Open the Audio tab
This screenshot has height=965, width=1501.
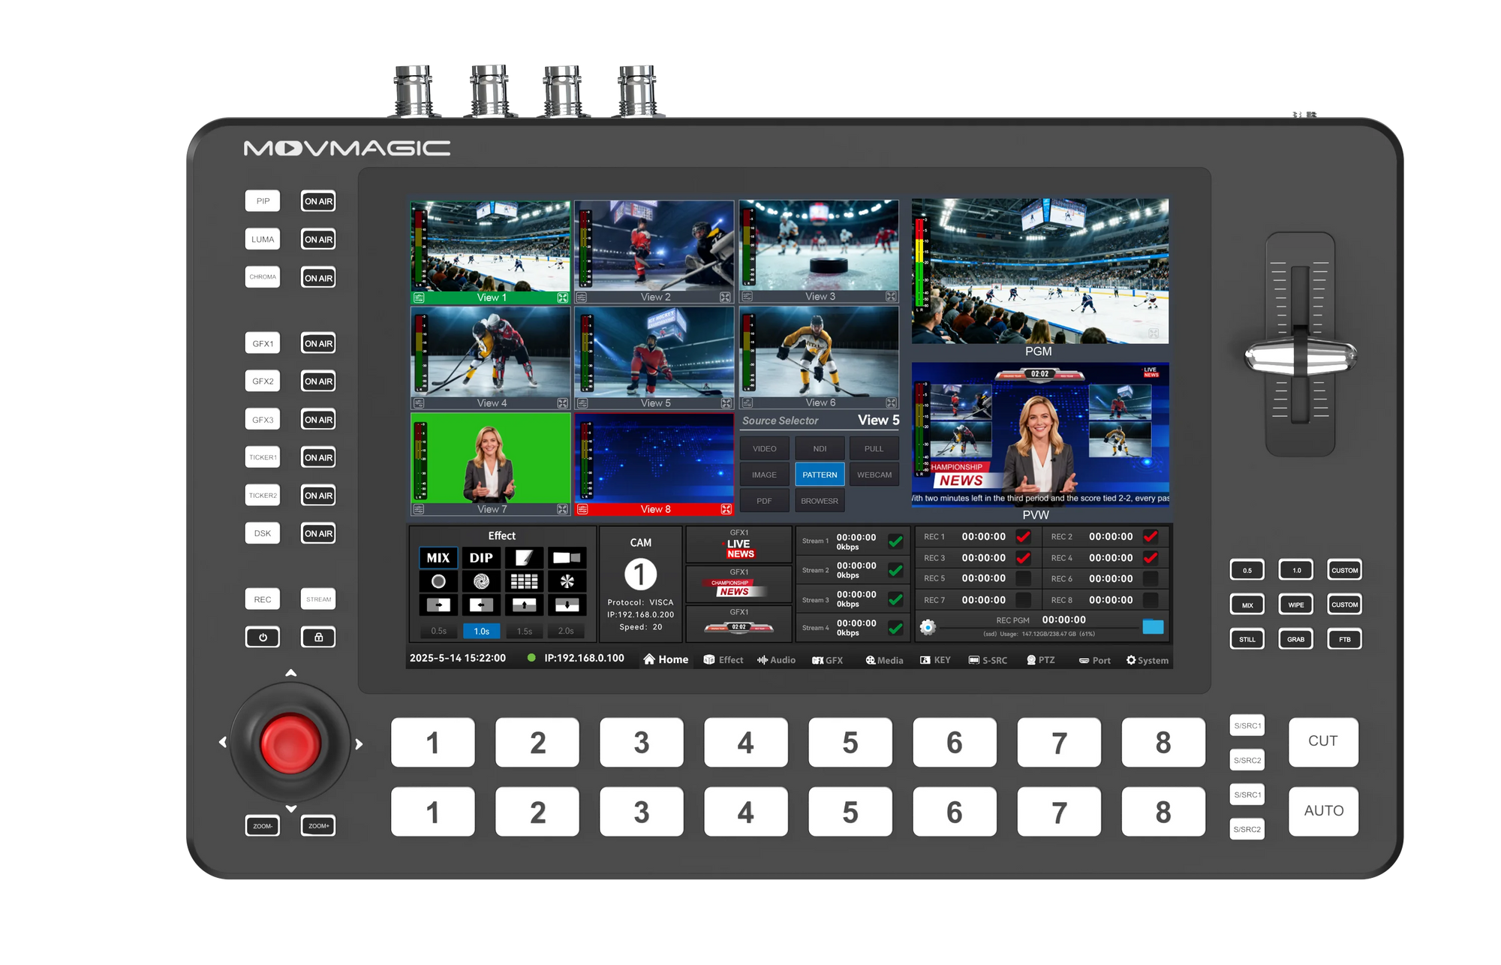[776, 660]
